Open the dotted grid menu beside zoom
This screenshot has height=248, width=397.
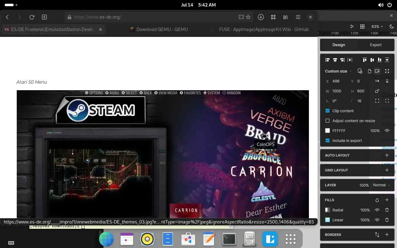(362, 26)
